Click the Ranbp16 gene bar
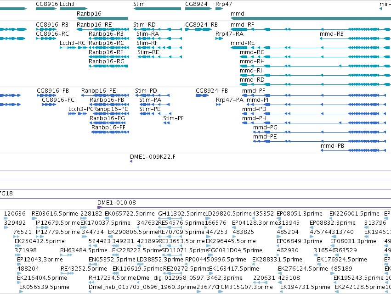This screenshot has height=294, width=391. 102,18
